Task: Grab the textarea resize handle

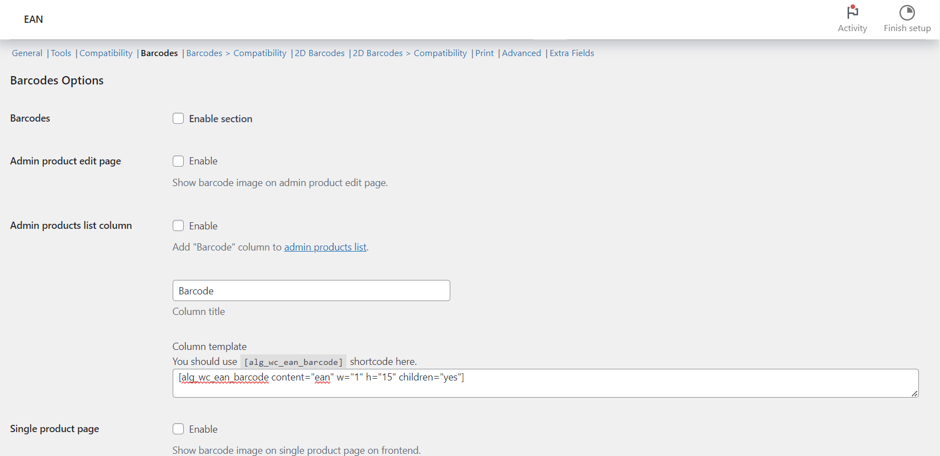Action: pos(914,393)
